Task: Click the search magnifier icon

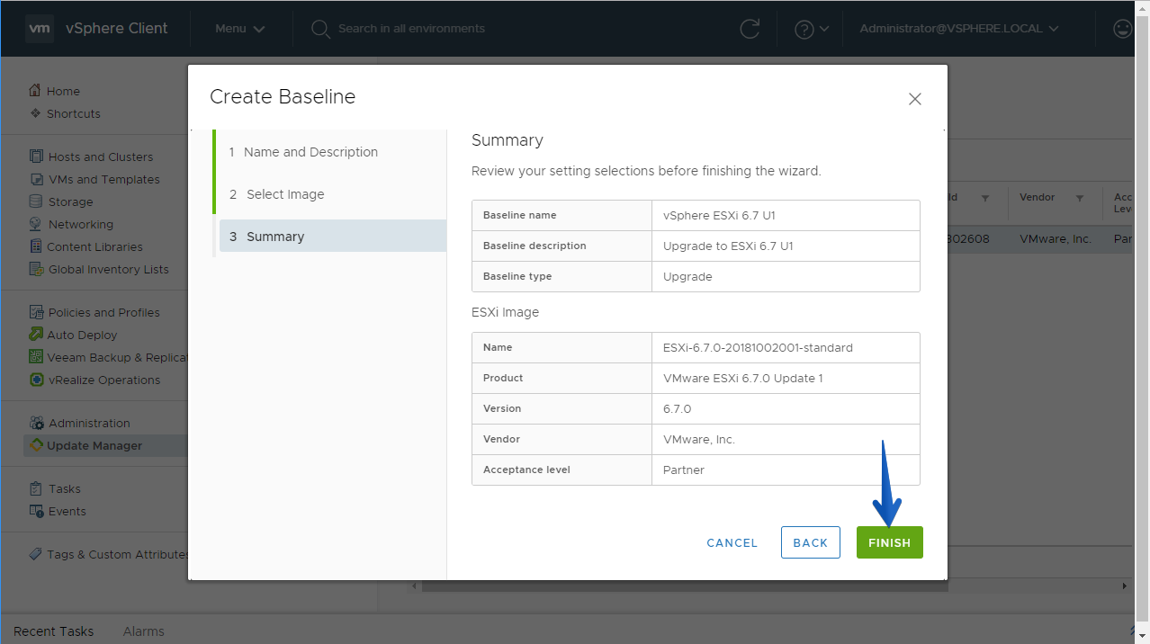Action: [x=320, y=29]
